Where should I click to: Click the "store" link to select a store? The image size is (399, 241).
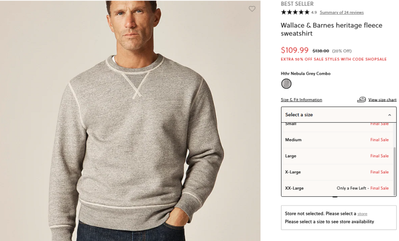(362, 214)
